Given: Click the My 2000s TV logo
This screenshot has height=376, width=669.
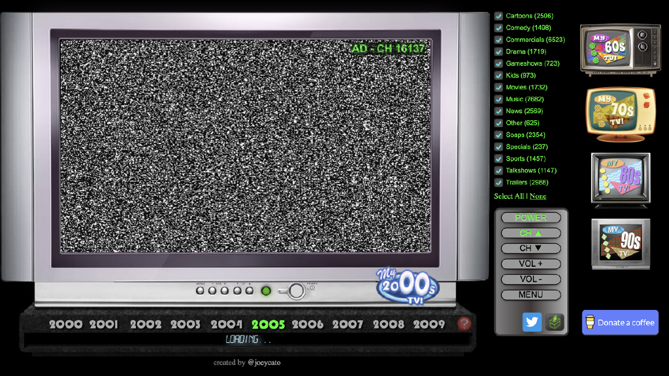Looking at the screenshot, I should tap(407, 286).
